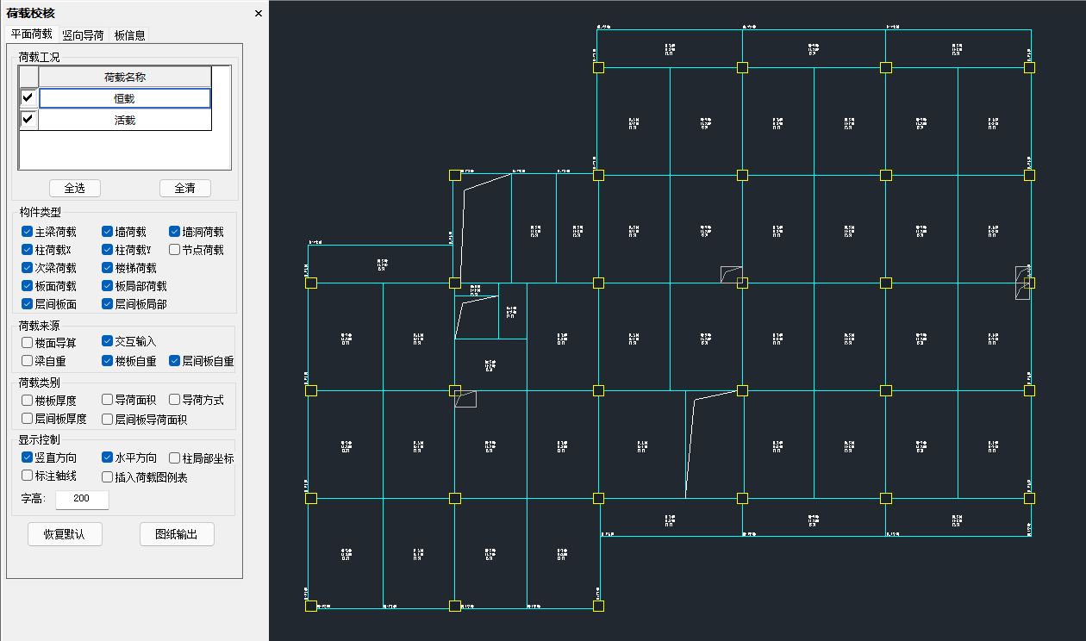Click the 字高 input field
1086x641 pixels.
[x=82, y=499]
